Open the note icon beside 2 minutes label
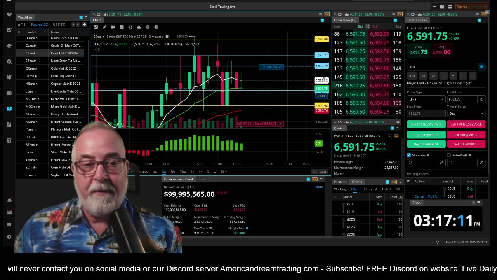497x280 pixels. [167, 37]
